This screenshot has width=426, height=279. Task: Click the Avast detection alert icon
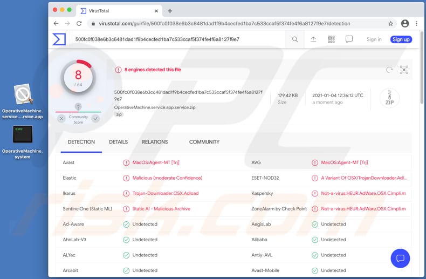[x=126, y=162]
